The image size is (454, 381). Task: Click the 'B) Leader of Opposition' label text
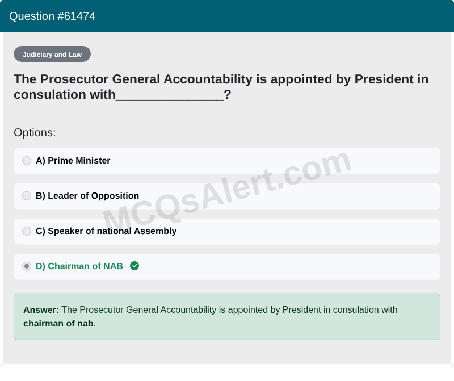(x=87, y=196)
